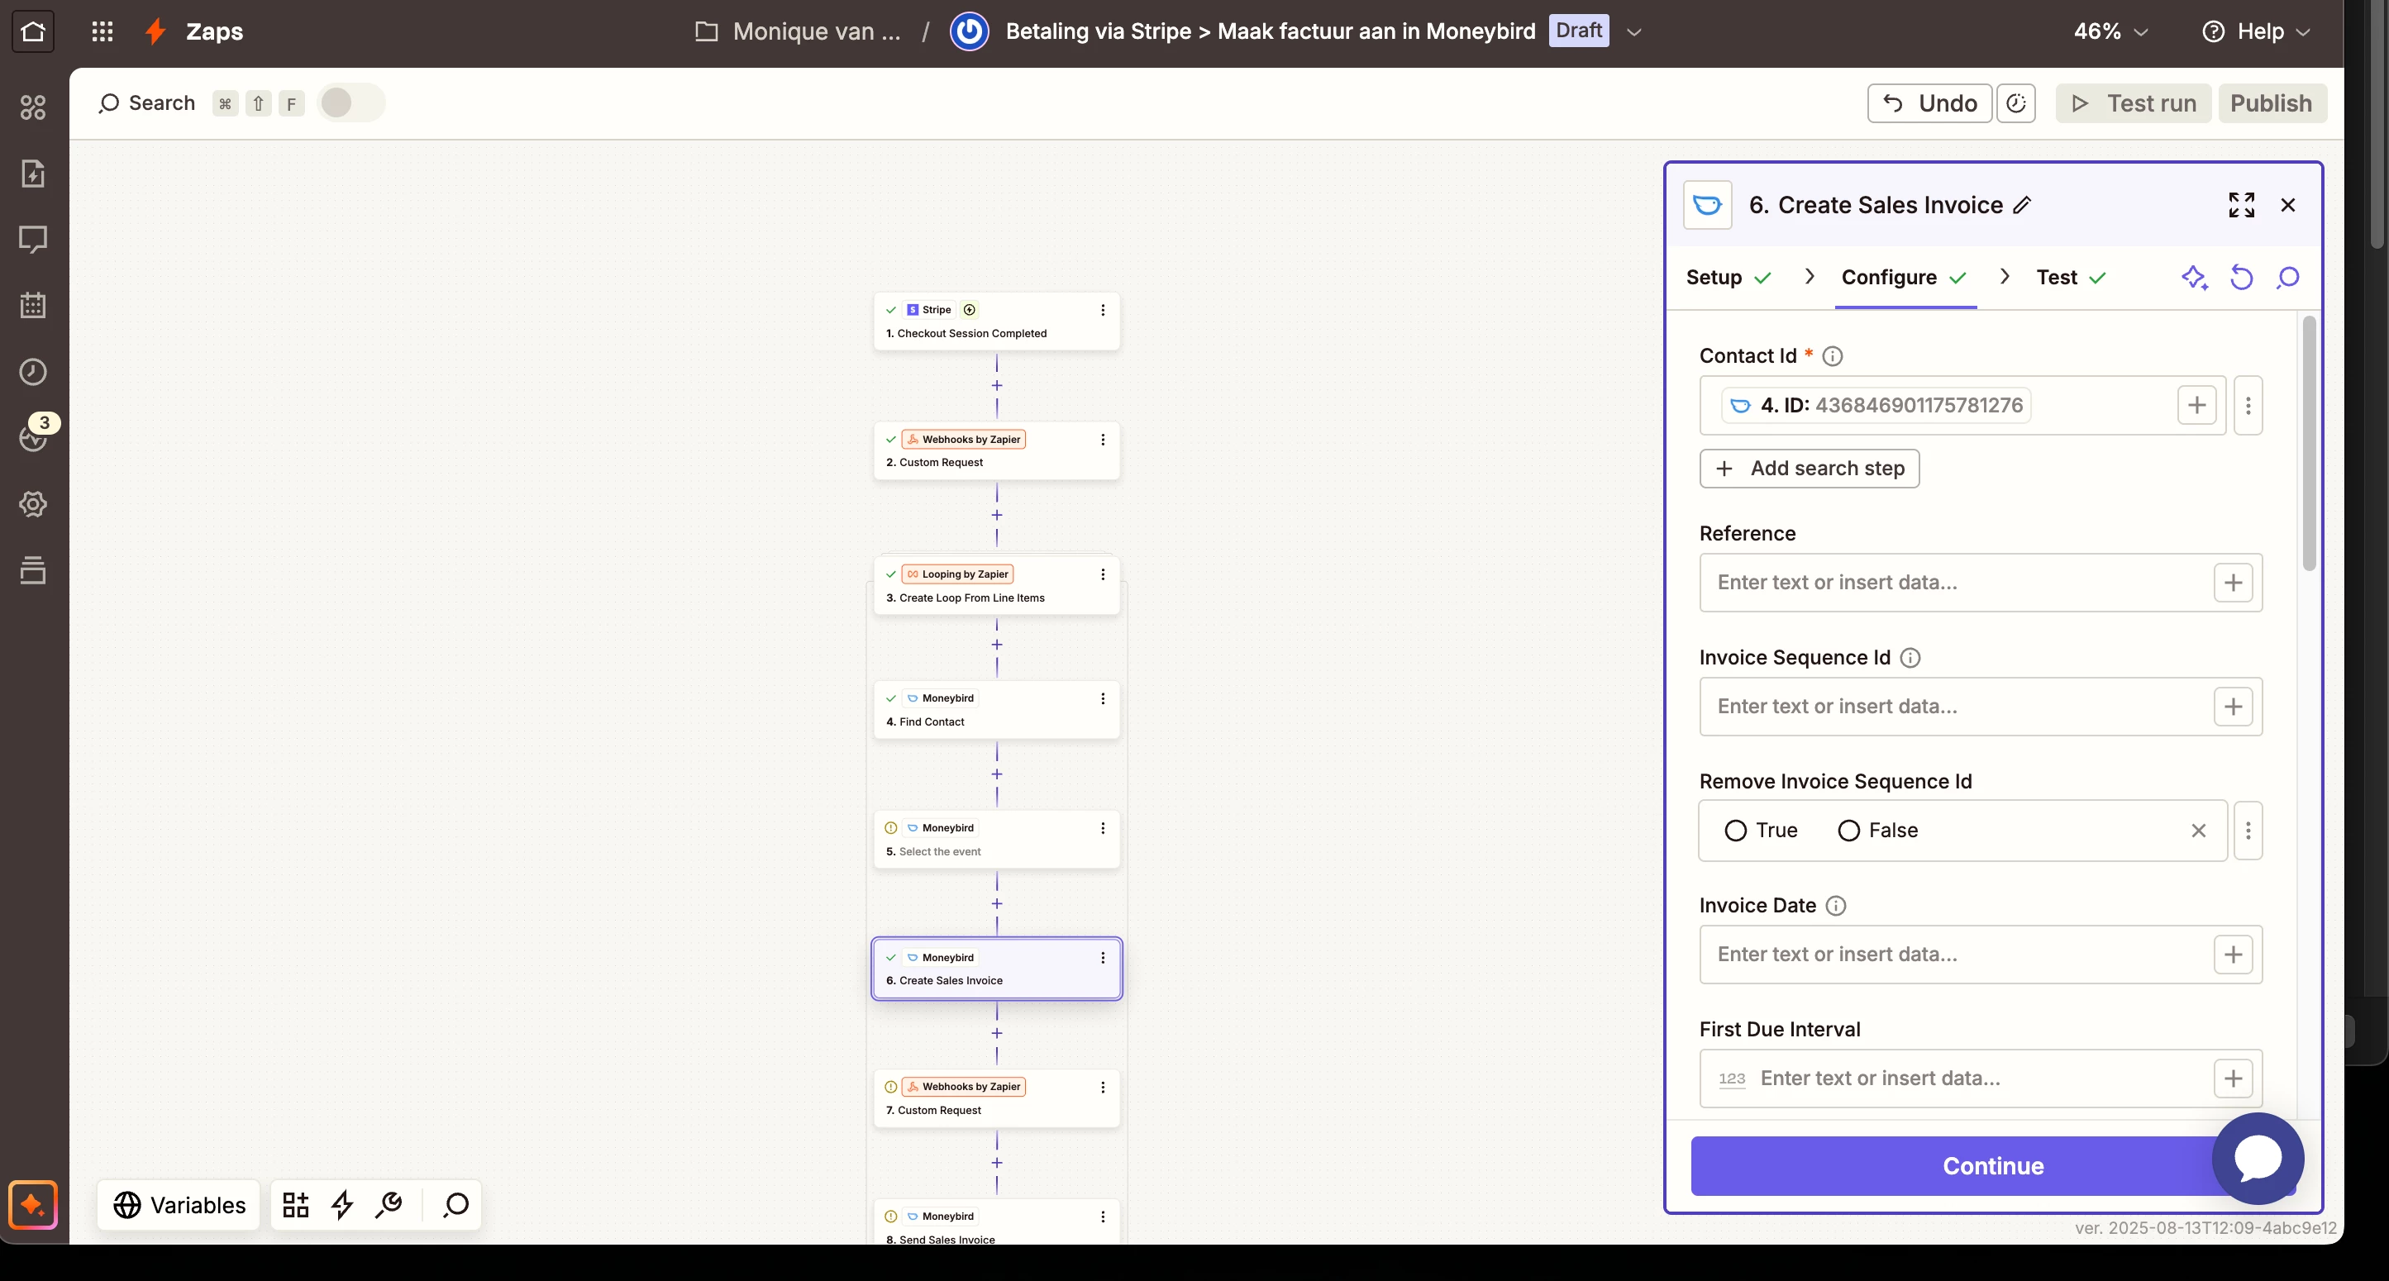Open the settings gear in the sidebar
This screenshot has height=1281, width=2389.
[33, 504]
